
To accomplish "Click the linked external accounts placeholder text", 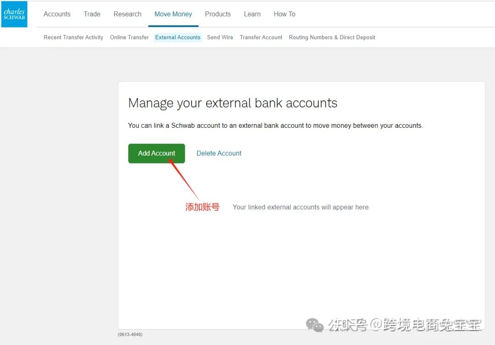I will pos(301,207).
